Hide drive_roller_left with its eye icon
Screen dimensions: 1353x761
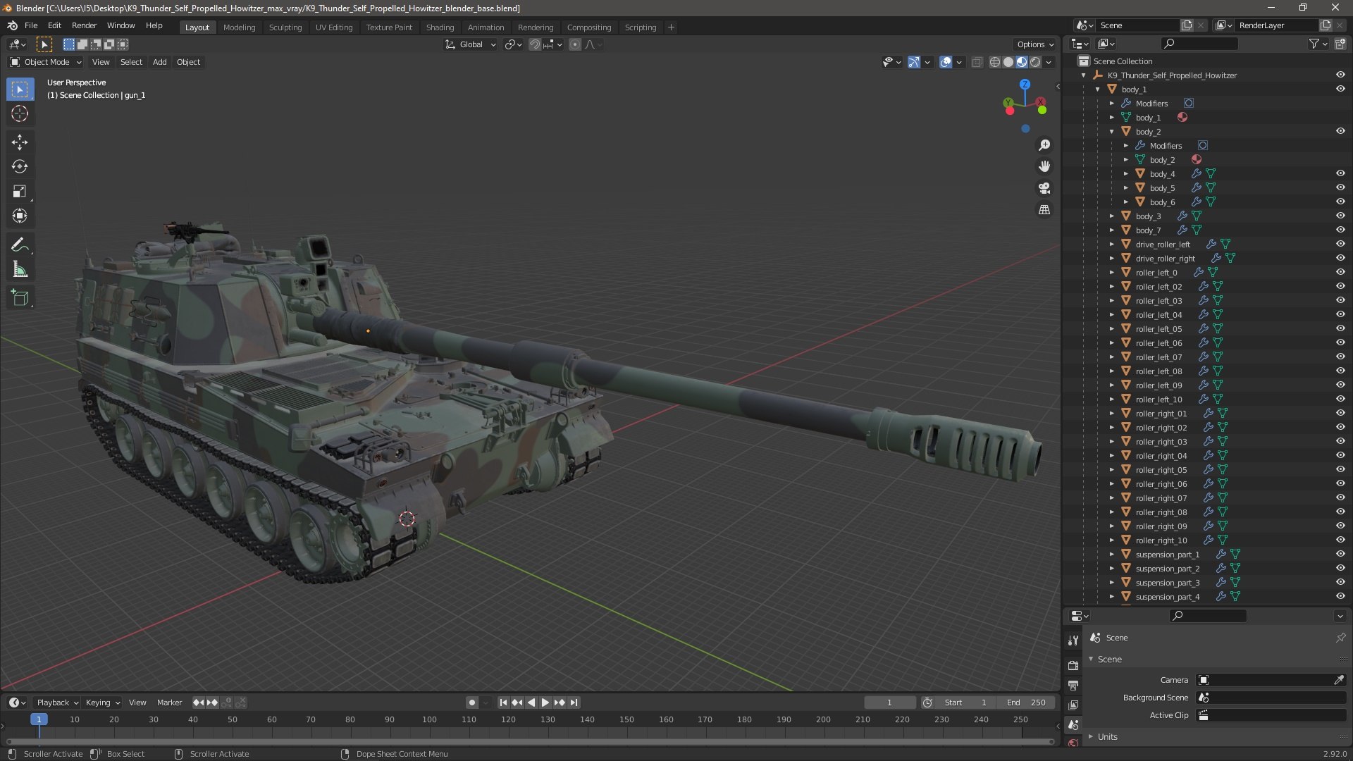(x=1340, y=245)
